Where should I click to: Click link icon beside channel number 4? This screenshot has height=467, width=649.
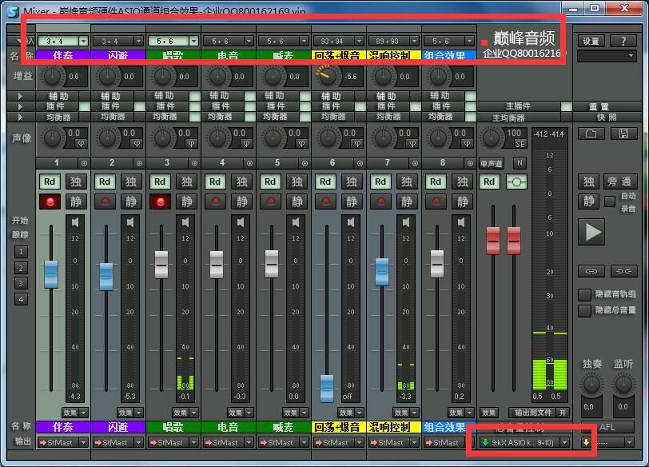point(249,164)
